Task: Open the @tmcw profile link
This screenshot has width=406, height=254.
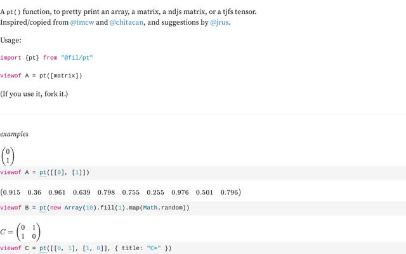Action: (82, 22)
